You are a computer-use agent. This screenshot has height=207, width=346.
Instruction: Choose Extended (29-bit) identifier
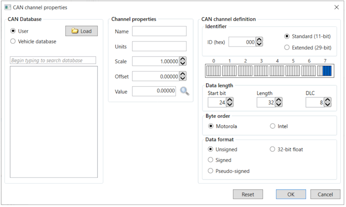click(x=286, y=47)
